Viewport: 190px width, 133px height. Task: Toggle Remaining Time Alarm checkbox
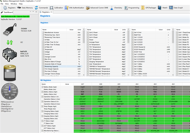(43, 37)
